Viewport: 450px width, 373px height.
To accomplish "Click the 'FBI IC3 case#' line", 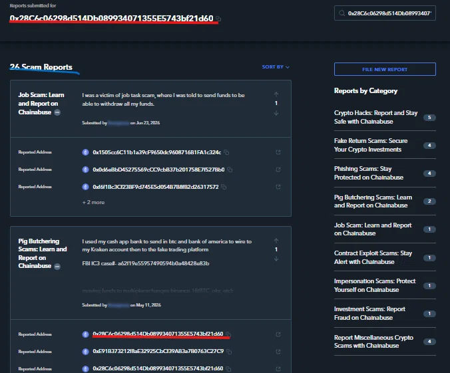I will [x=146, y=263].
